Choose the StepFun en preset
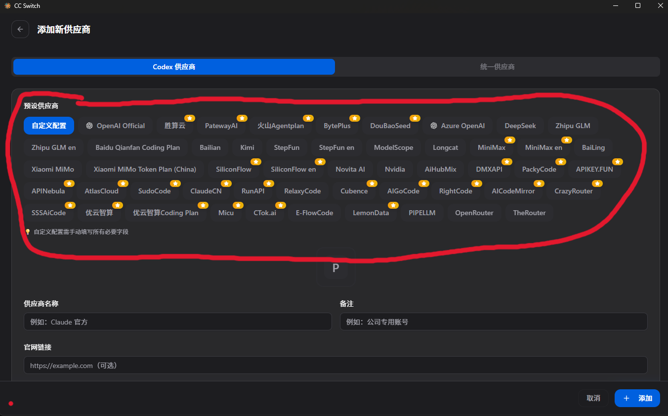Image resolution: width=668 pixels, height=416 pixels. 336,147
